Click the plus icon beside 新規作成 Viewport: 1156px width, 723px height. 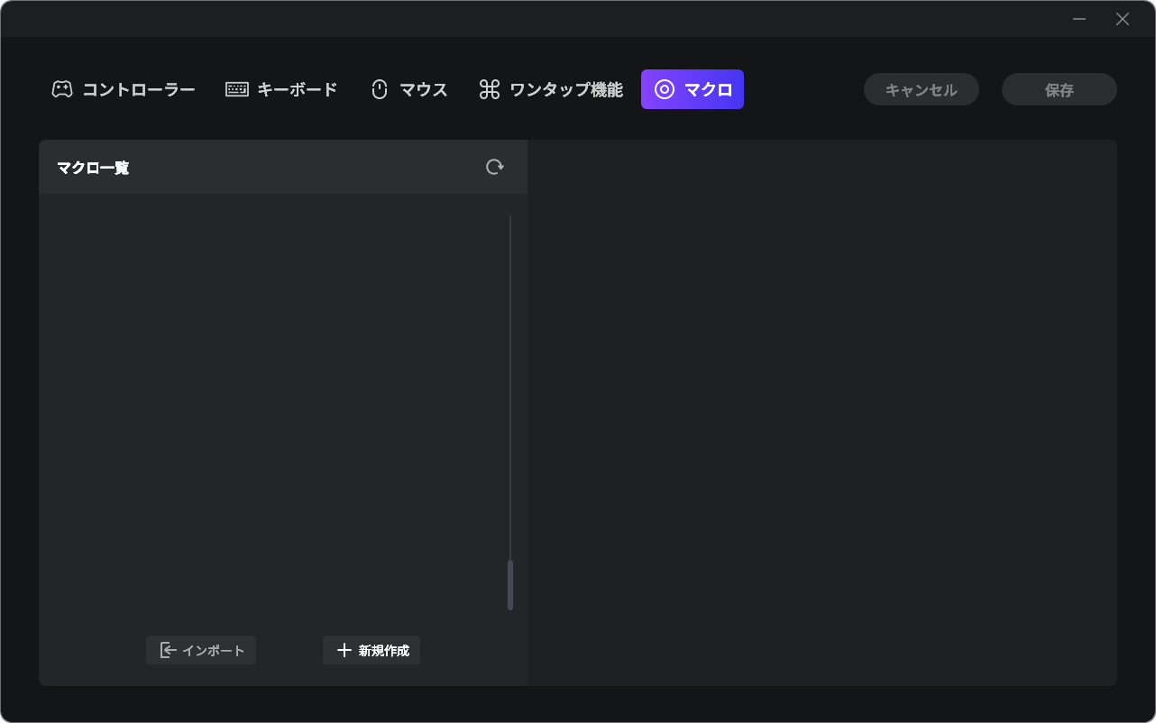[x=344, y=650]
